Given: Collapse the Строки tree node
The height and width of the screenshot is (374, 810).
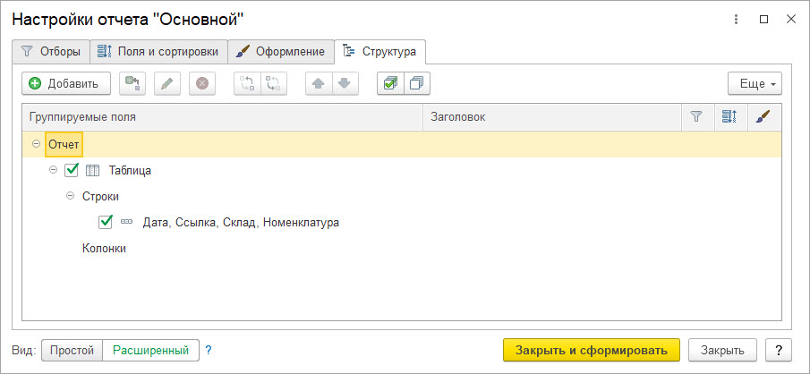Looking at the screenshot, I should pos(70,196).
